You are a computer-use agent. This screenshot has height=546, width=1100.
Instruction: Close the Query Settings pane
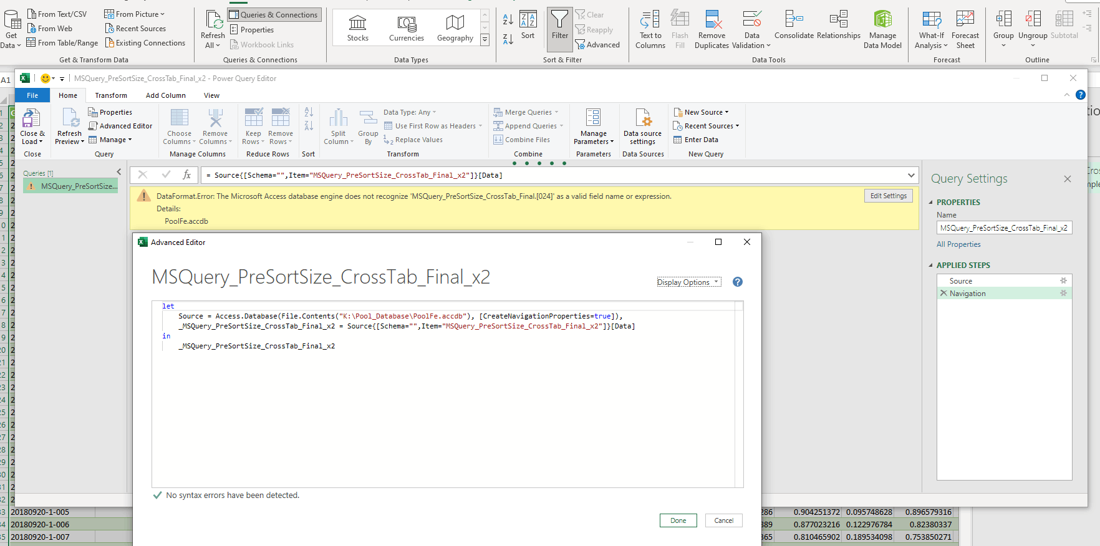[1068, 179]
